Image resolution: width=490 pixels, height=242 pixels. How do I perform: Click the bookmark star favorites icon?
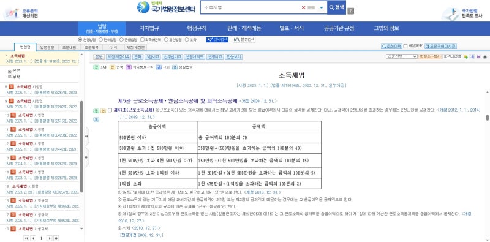click(466, 56)
